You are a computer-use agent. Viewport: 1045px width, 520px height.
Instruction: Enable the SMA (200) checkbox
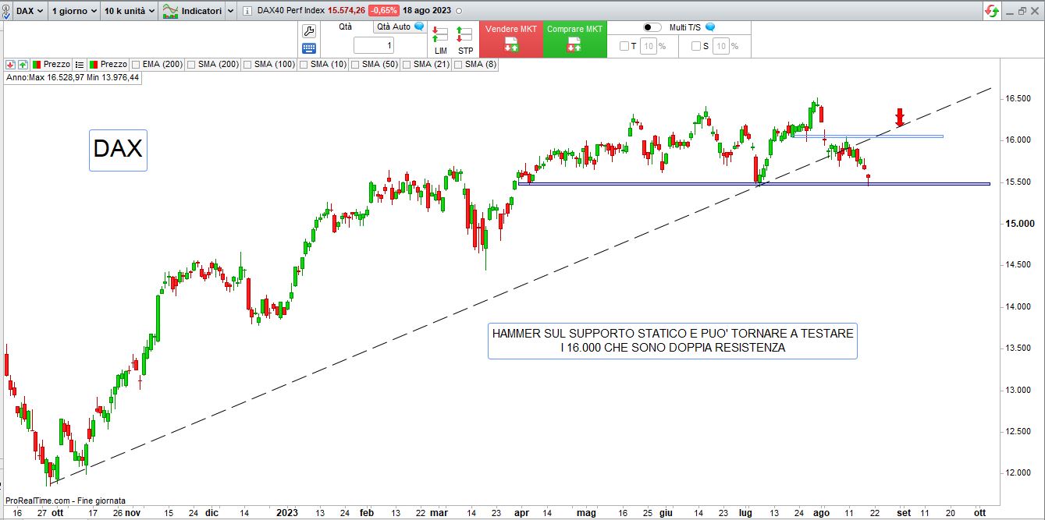191,65
